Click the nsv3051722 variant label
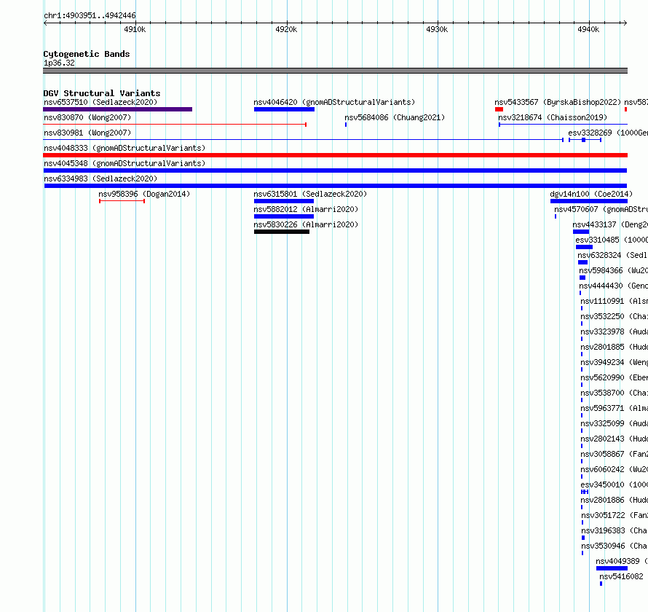The width and height of the screenshot is (648, 612). [615, 515]
